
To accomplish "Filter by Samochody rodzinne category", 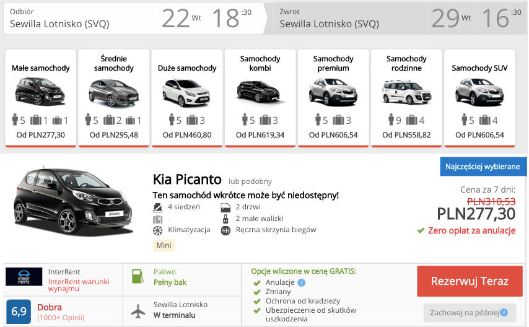I will (x=406, y=98).
